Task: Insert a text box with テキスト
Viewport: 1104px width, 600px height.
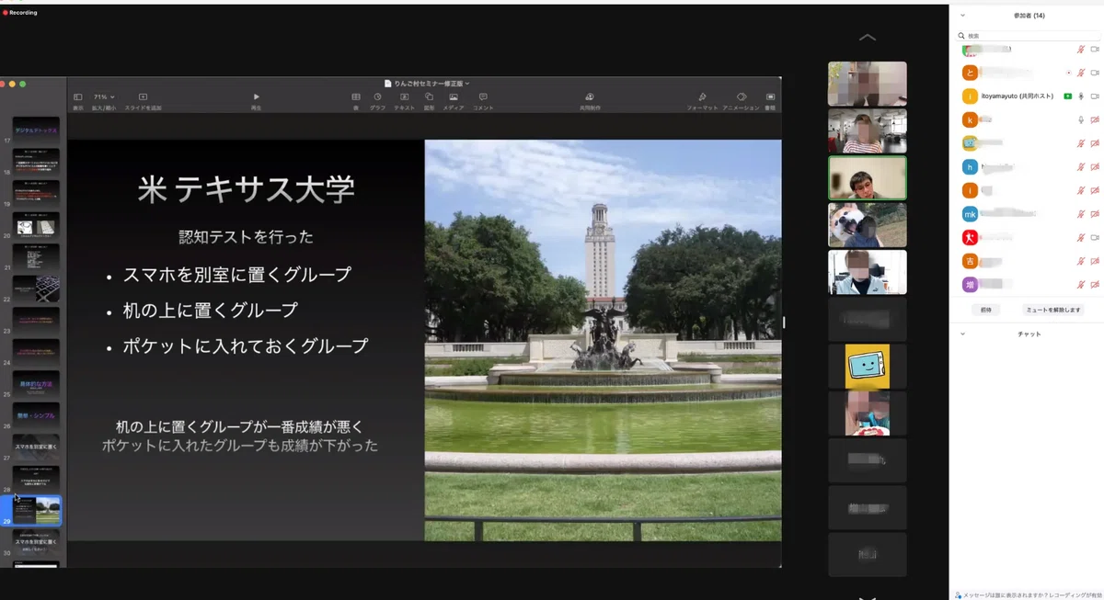Action: click(x=404, y=96)
